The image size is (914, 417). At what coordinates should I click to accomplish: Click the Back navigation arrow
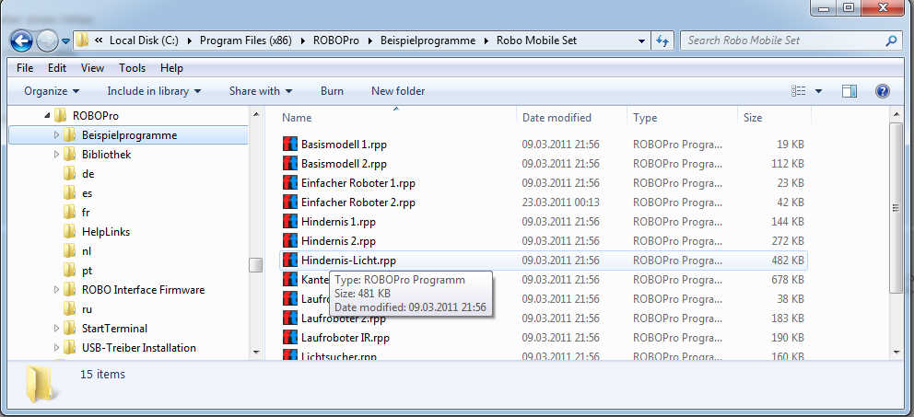point(22,41)
